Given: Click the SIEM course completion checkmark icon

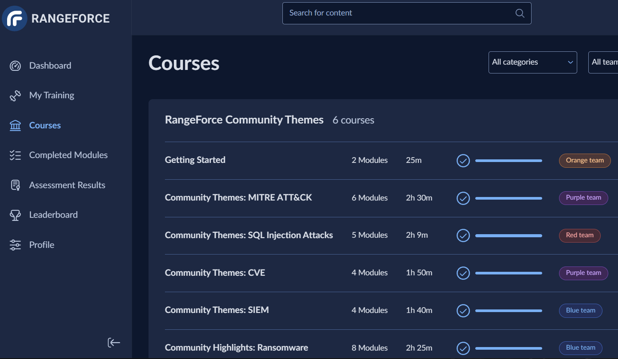Looking at the screenshot, I should [x=463, y=311].
